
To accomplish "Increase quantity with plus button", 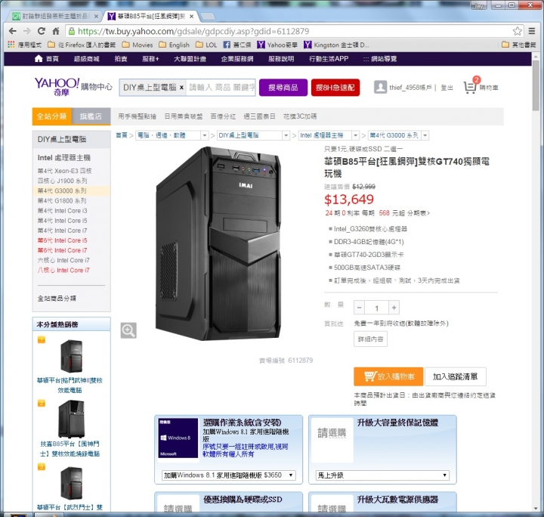I will [x=394, y=308].
